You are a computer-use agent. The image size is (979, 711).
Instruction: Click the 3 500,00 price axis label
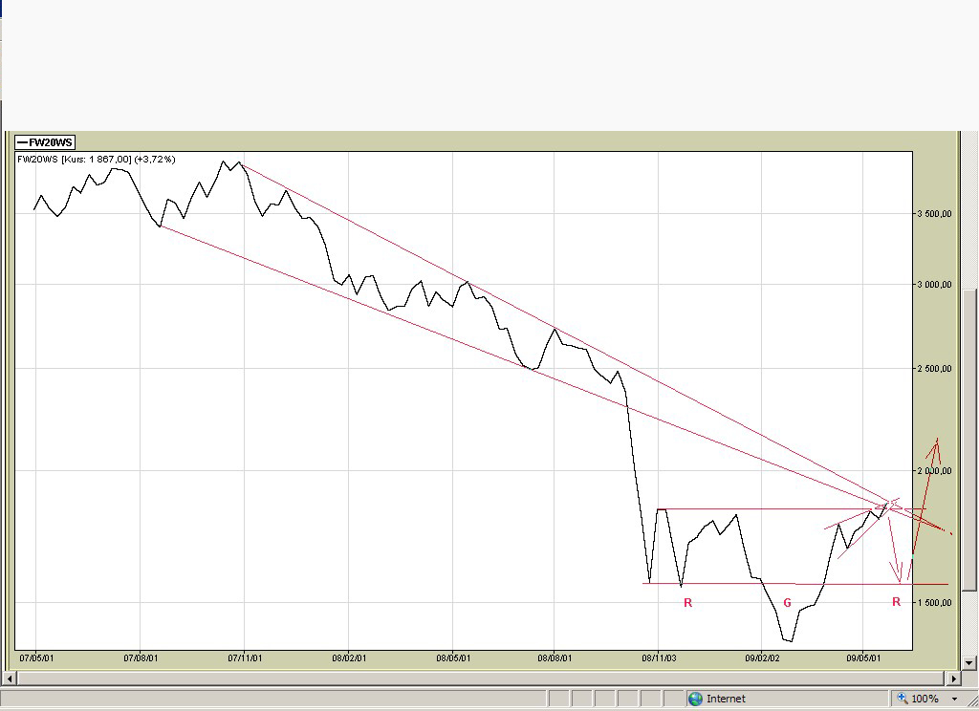tap(935, 213)
